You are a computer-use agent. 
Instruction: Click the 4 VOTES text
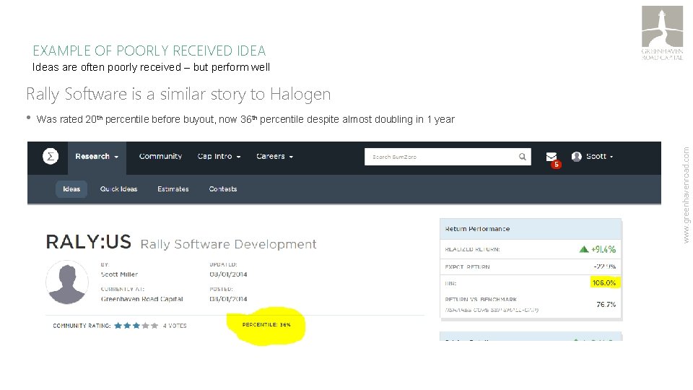pos(175,326)
